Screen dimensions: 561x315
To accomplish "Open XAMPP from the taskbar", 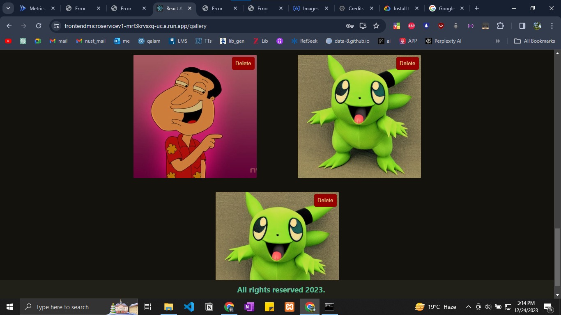I will click(x=289, y=307).
